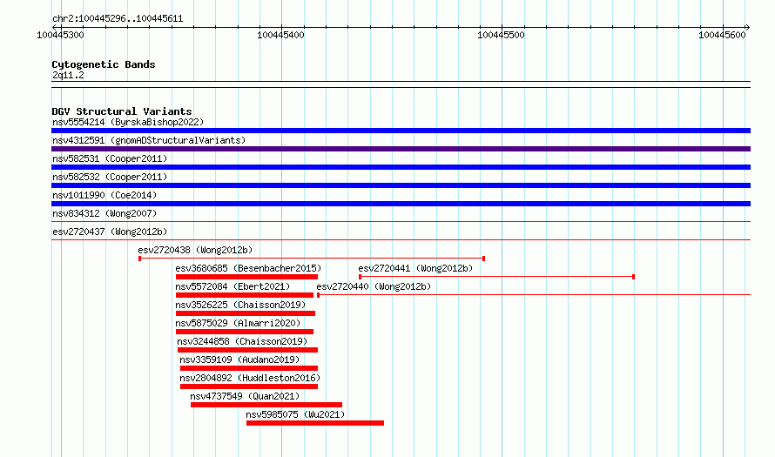Select the esv2720440 thin red line
The height and width of the screenshot is (457, 775).
(534, 295)
